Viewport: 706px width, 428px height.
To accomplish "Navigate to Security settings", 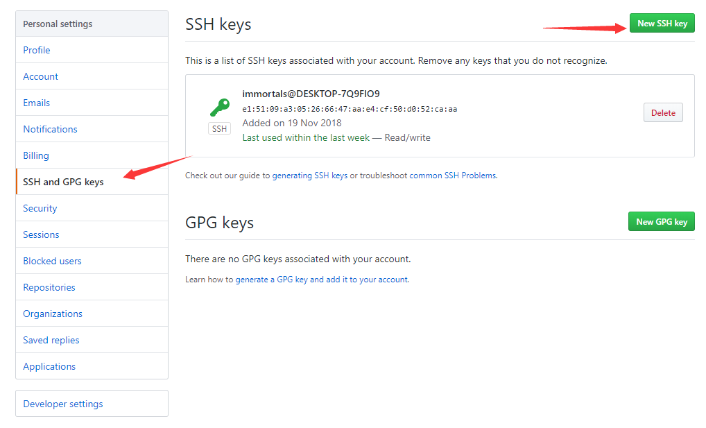I will click(x=40, y=208).
